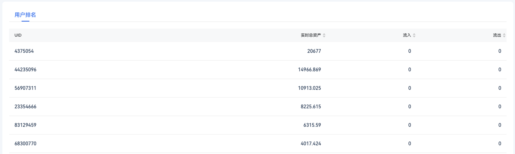Click asset value 6315.59
The height and width of the screenshot is (154, 515).
tap(312, 125)
